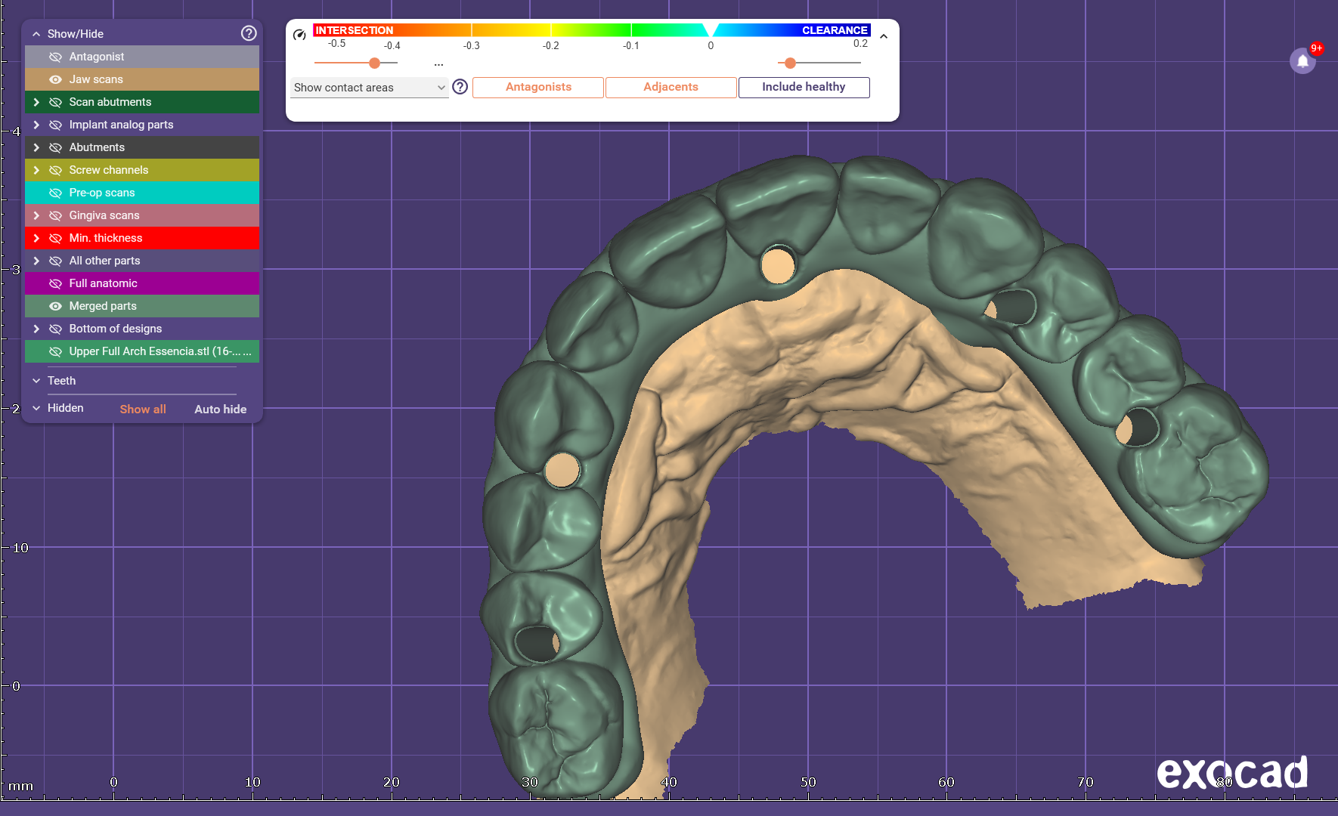Show the Antagonist layer via eye icon

pos(55,57)
